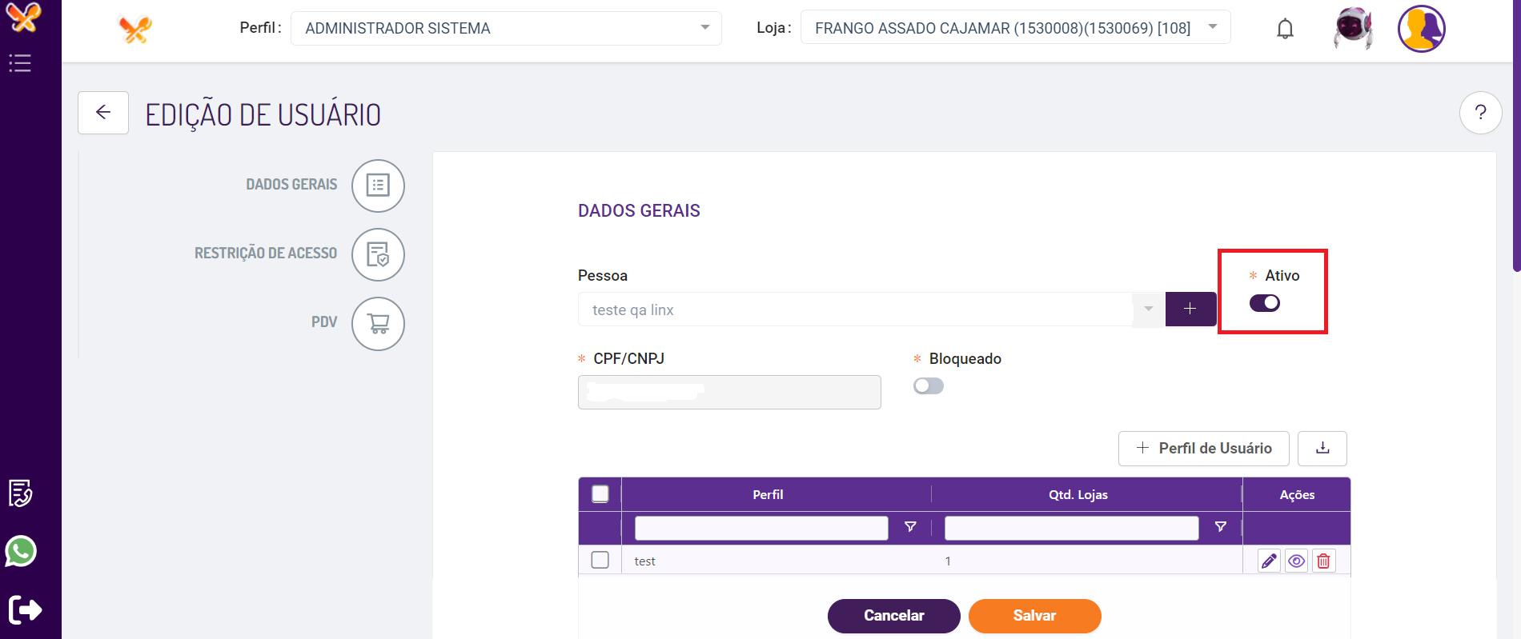Click the notification bell icon
The image size is (1521, 639).
(x=1285, y=29)
